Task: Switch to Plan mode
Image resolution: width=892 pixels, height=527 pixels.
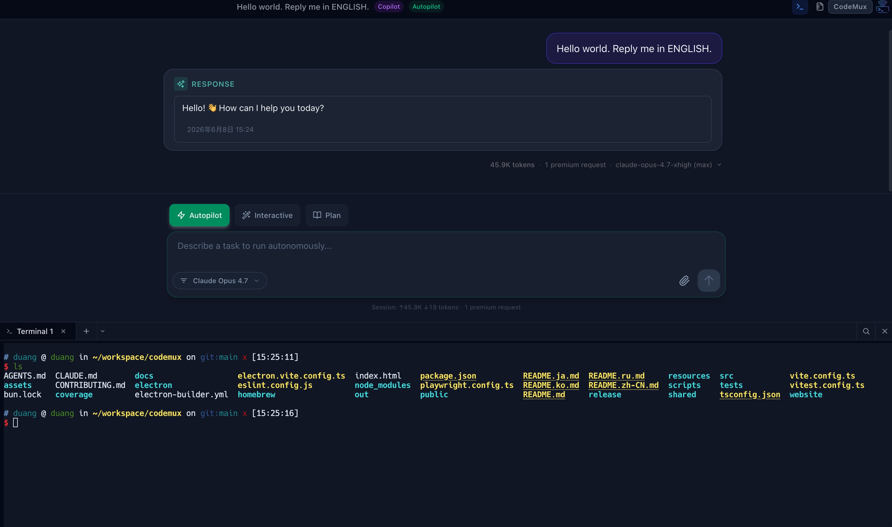Action: click(327, 215)
